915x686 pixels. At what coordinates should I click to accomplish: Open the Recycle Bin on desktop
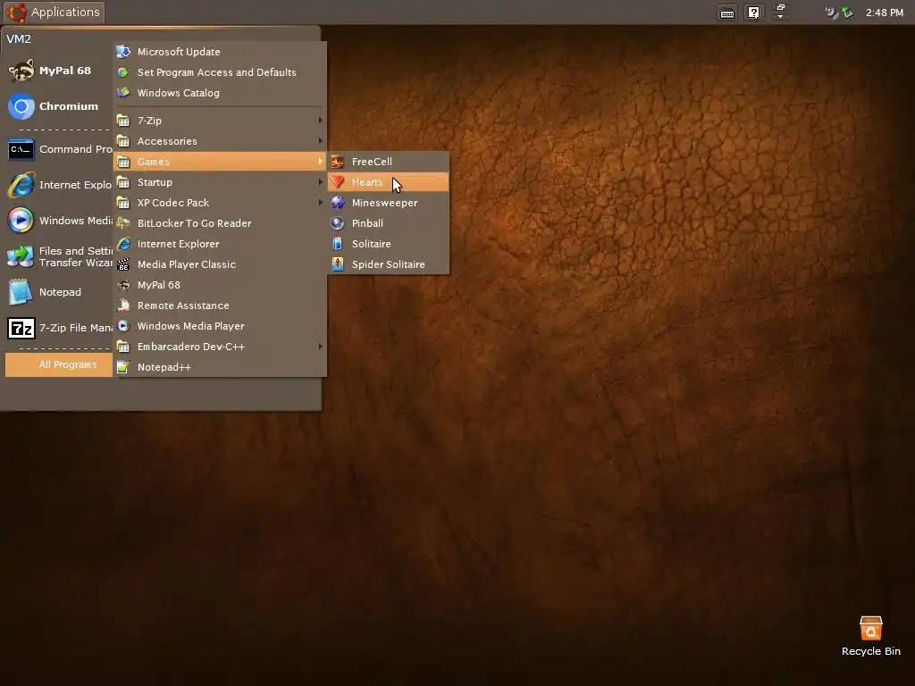[x=870, y=636]
